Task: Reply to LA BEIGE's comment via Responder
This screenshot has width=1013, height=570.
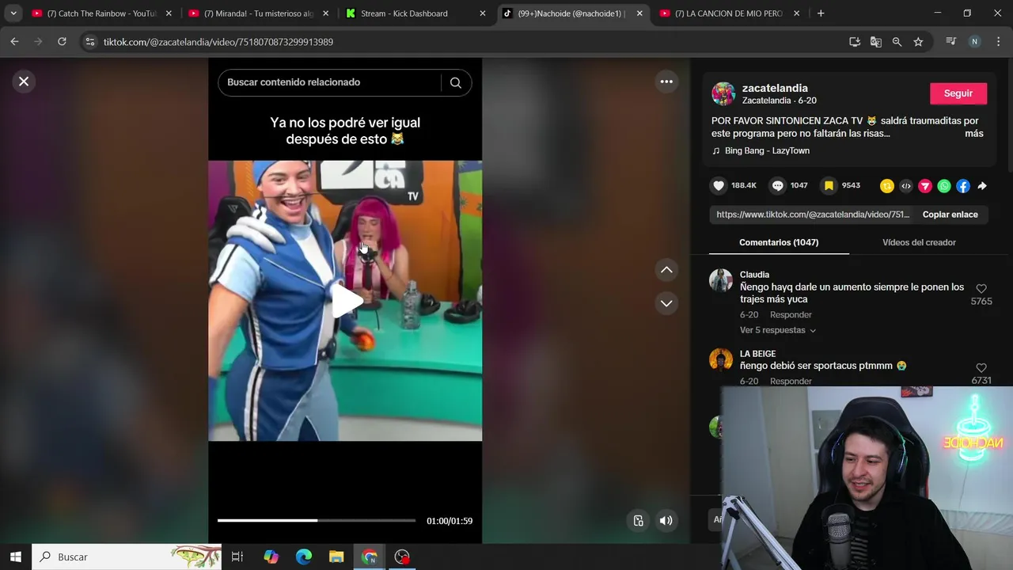Action: click(791, 381)
